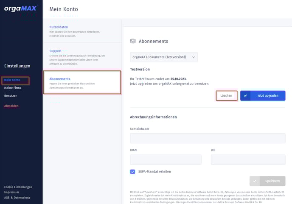This screenshot has height=204, width=292.
Task: Click Abmelden to log out
Action: point(11,106)
